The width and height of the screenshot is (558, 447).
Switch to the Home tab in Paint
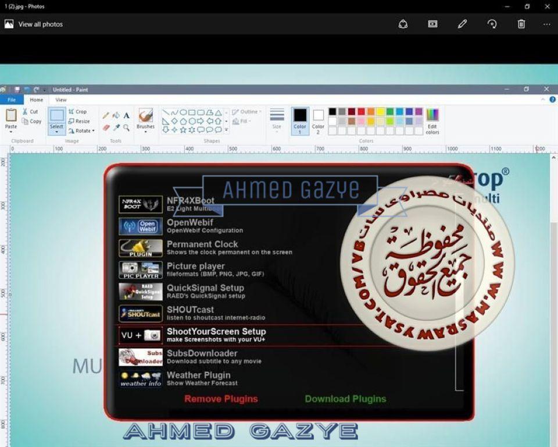(x=36, y=100)
